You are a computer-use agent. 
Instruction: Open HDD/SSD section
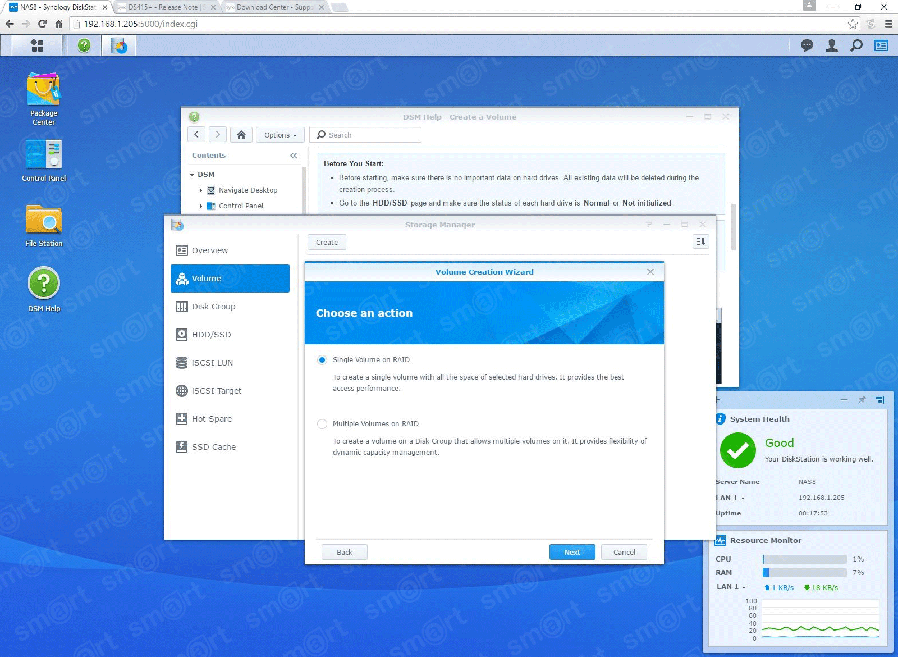230,335
